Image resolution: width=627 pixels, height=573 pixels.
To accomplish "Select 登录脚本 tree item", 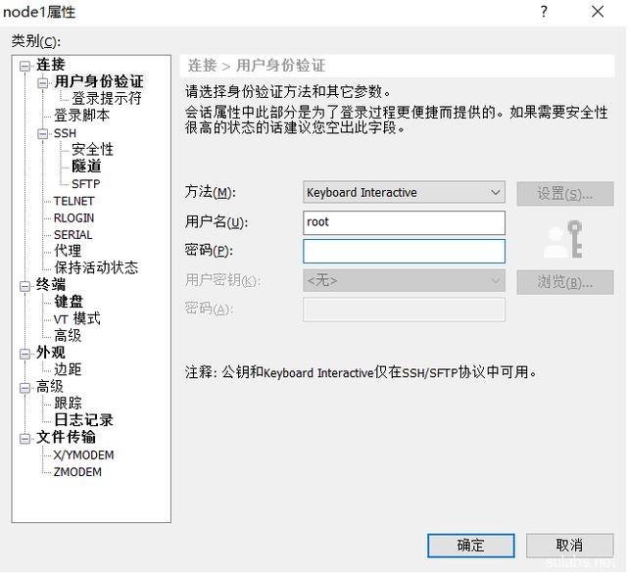I will coord(81,116).
